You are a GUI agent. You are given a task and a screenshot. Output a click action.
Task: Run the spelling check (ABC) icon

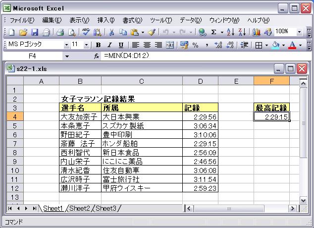(86, 32)
